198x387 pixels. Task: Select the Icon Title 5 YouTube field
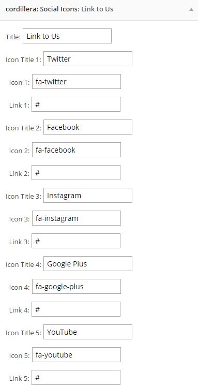point(88,332)
